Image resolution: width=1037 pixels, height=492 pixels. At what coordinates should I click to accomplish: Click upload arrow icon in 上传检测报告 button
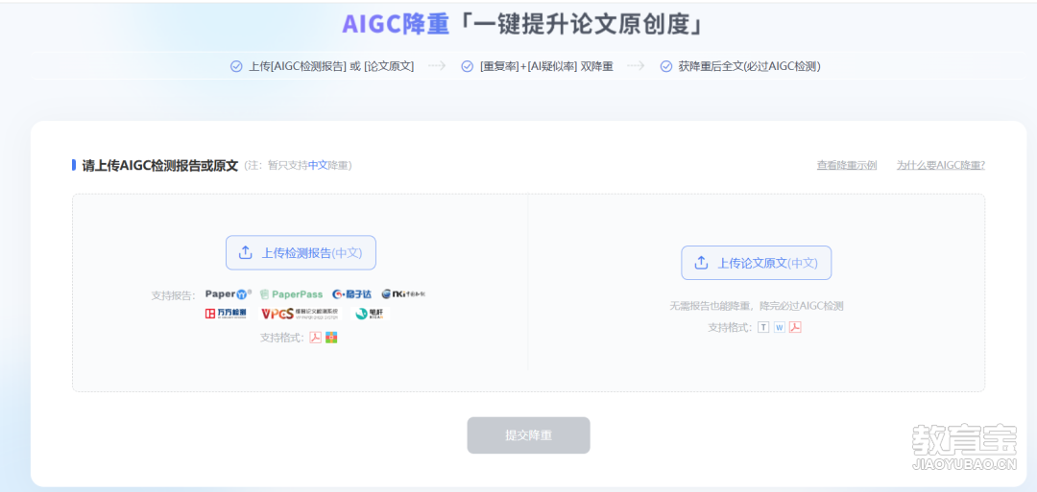tap(246, 253)
